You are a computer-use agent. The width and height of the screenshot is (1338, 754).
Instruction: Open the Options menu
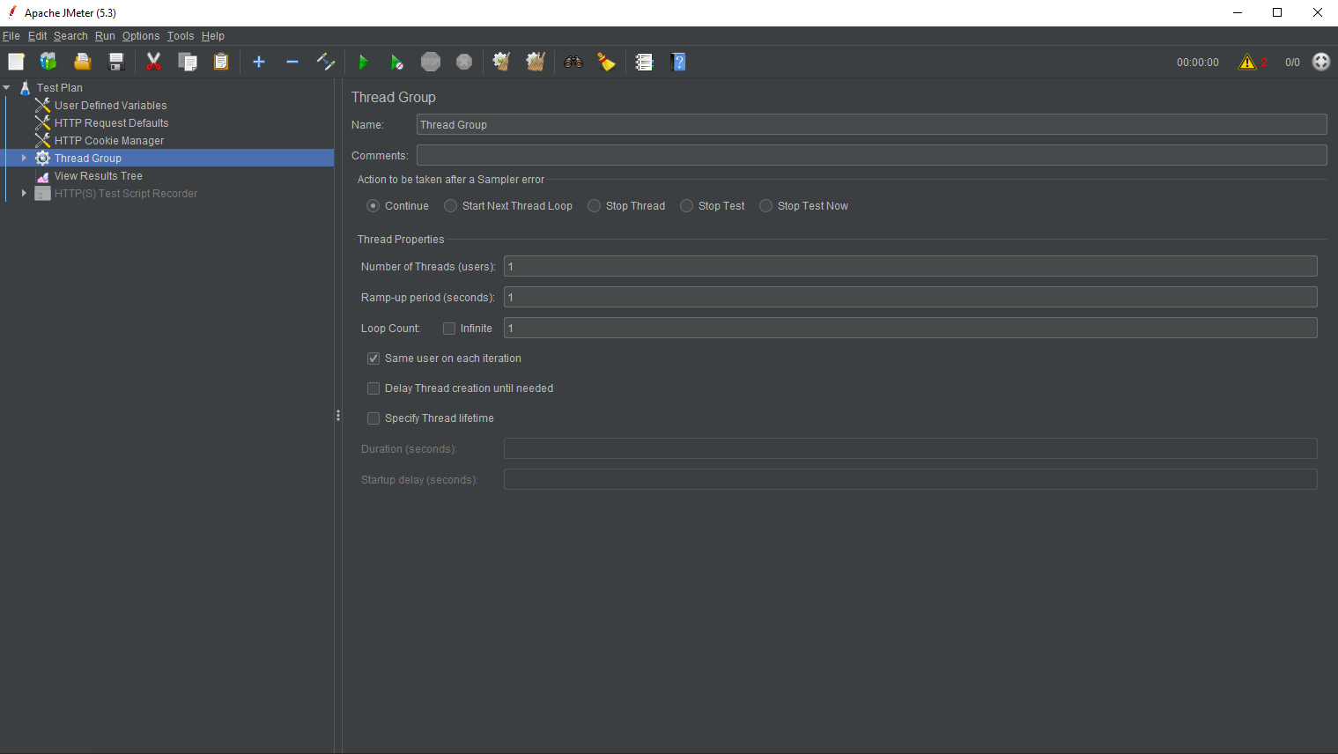click(140, 35)
